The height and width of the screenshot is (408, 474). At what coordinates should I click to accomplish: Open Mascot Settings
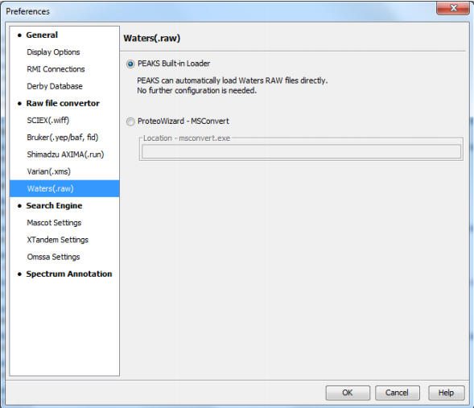click(54, 223)
